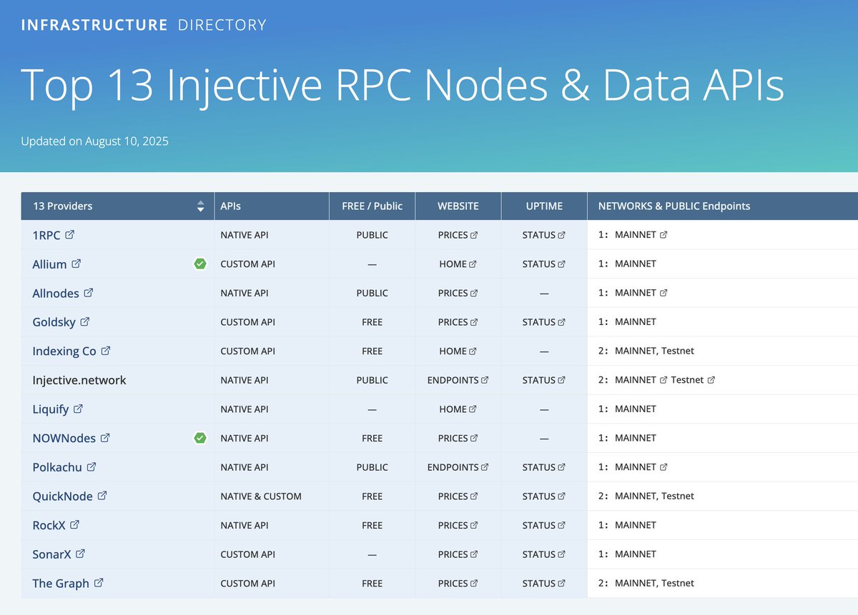Select the 'Updated on August 10, 2025' text

click(x=94, y=141)
